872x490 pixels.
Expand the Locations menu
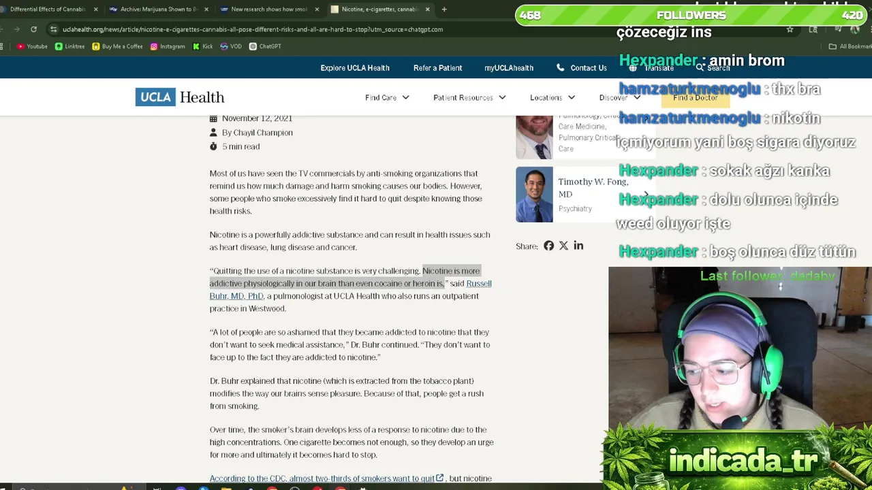tap(552, 97)
